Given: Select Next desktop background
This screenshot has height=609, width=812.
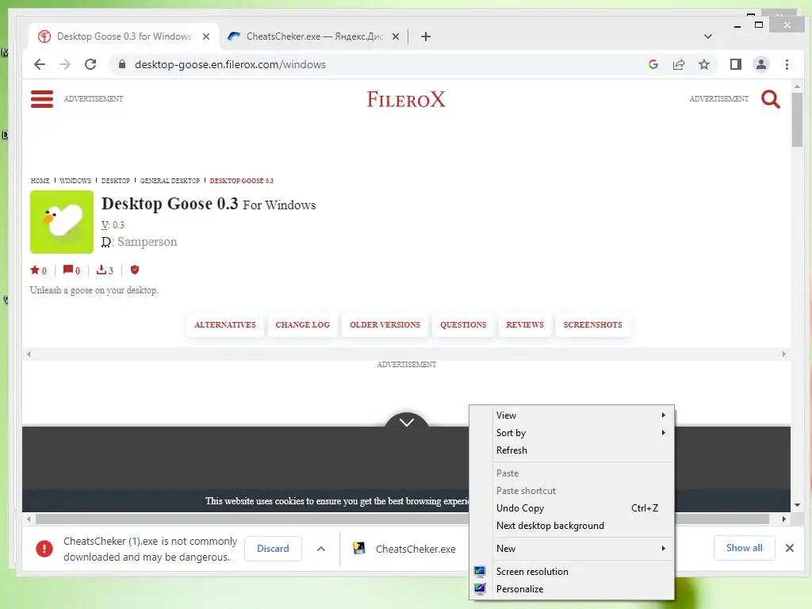Looking at the screenshot, I should [x=571, y=526].
